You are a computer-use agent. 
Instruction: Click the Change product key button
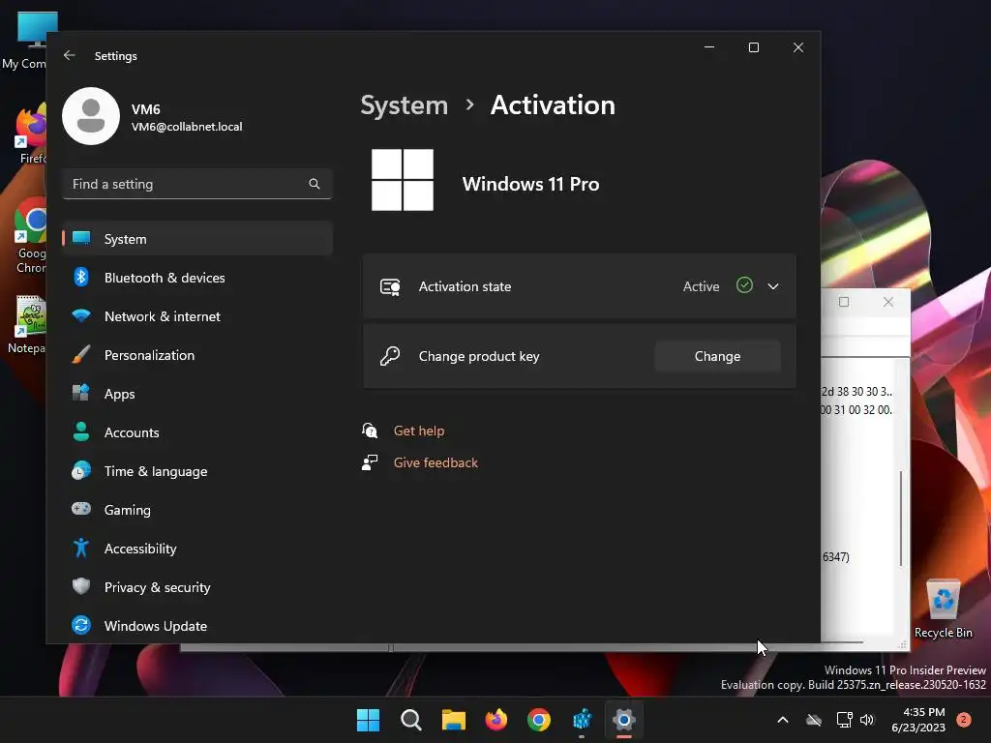click(717, 356)
